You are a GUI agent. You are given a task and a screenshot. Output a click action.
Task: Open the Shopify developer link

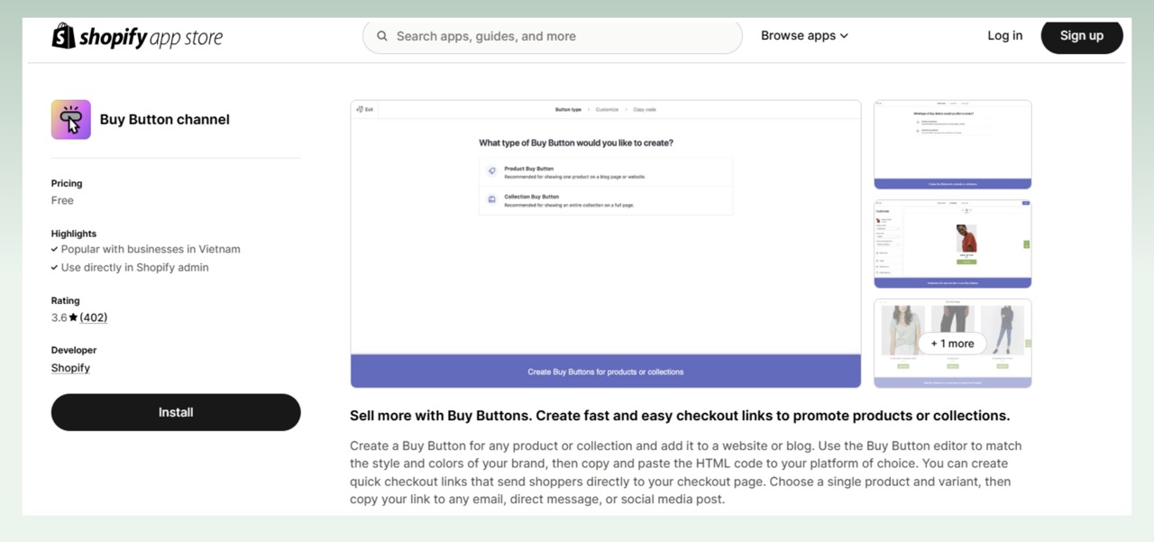pyautogui.click(x=70, y=367)
